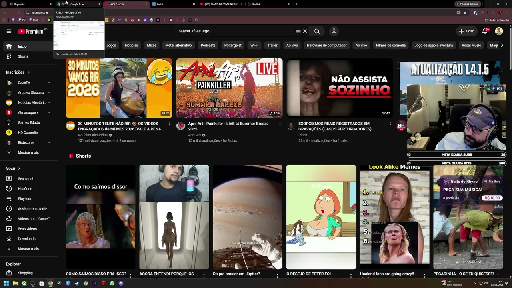Bookmark this page with the star icon
The height and width of the screenshot is (288, 512).
click(x=465, y=12)
